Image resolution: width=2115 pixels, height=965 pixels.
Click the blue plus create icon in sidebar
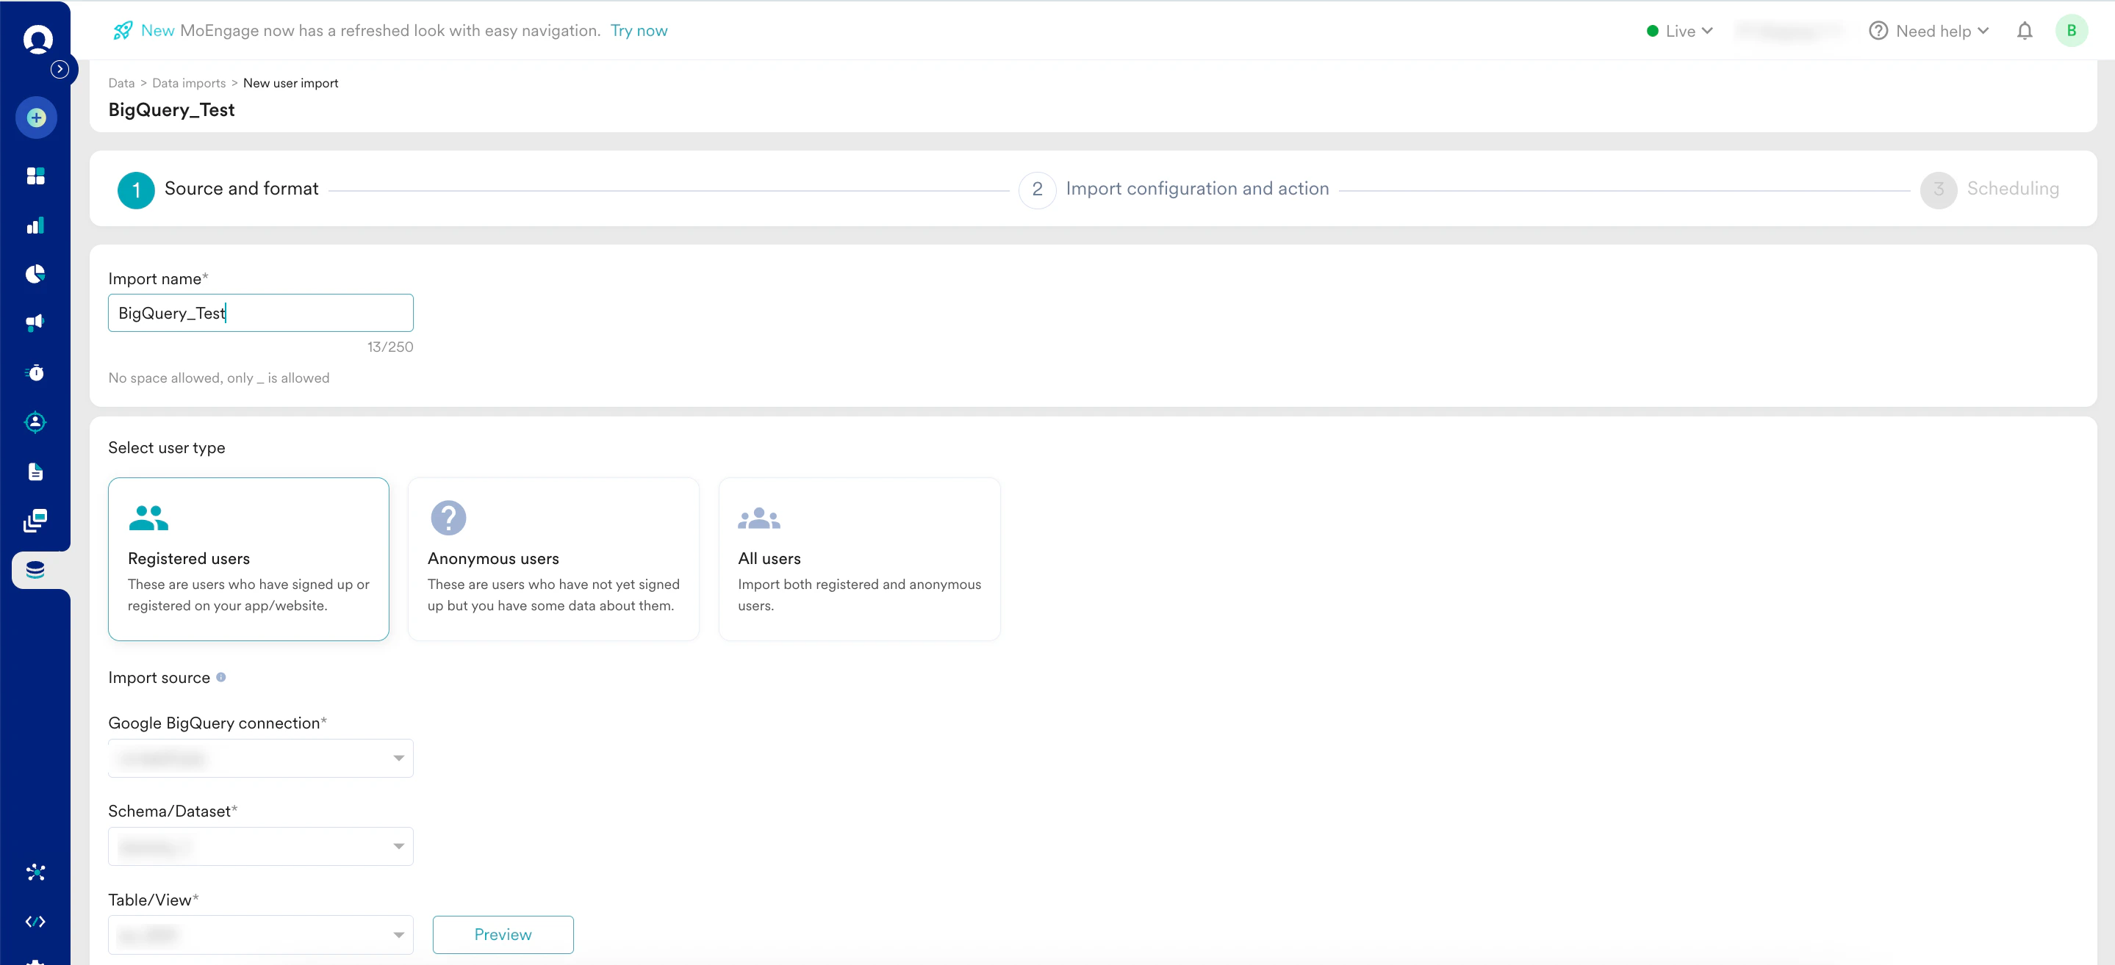click(36, 118)
